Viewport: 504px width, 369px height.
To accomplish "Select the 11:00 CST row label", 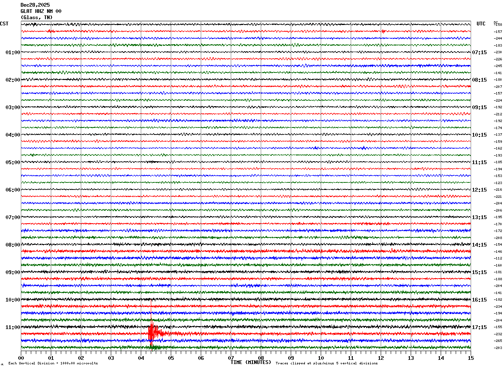I will [x=13, y=327].
